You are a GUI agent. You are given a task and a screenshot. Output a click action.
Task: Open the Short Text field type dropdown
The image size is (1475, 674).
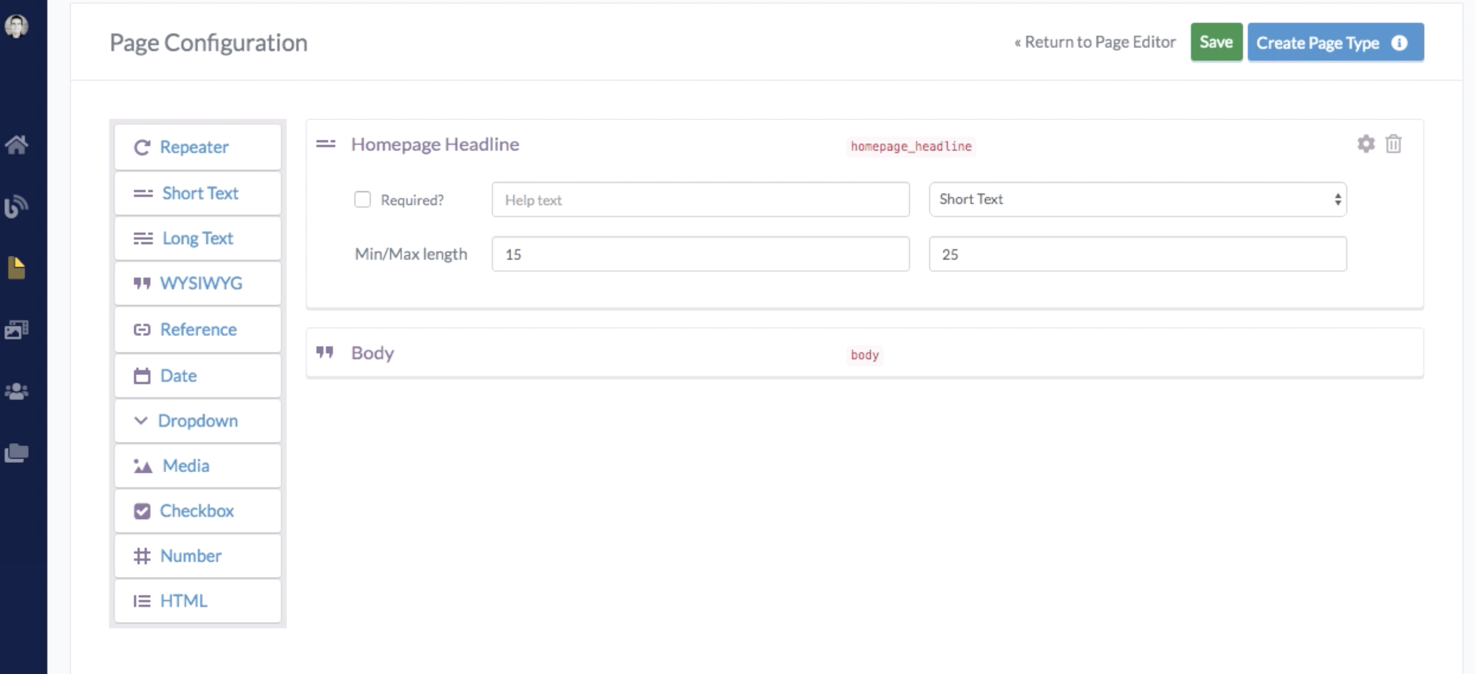click(1138, 199)
